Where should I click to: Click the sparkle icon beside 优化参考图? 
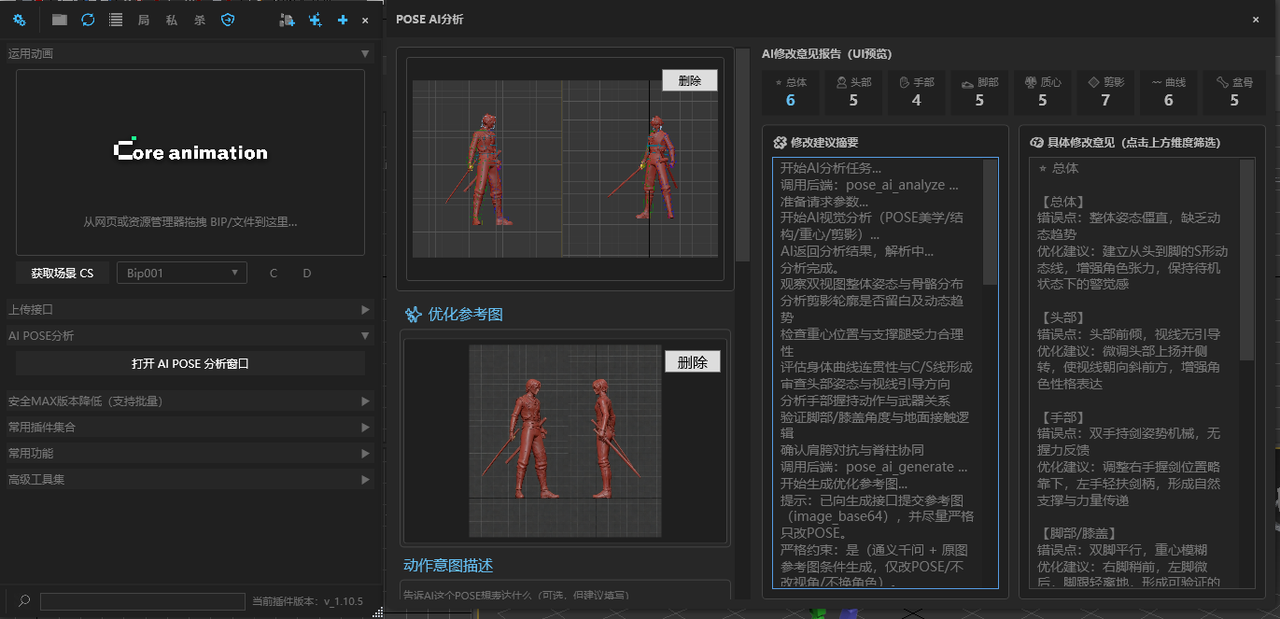(414, 315)
